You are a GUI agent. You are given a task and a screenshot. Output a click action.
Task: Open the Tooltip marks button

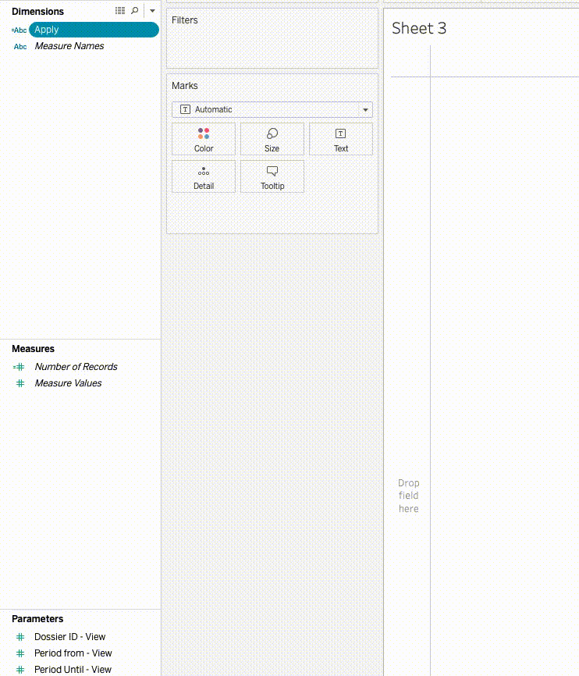[x=272, y=176]
